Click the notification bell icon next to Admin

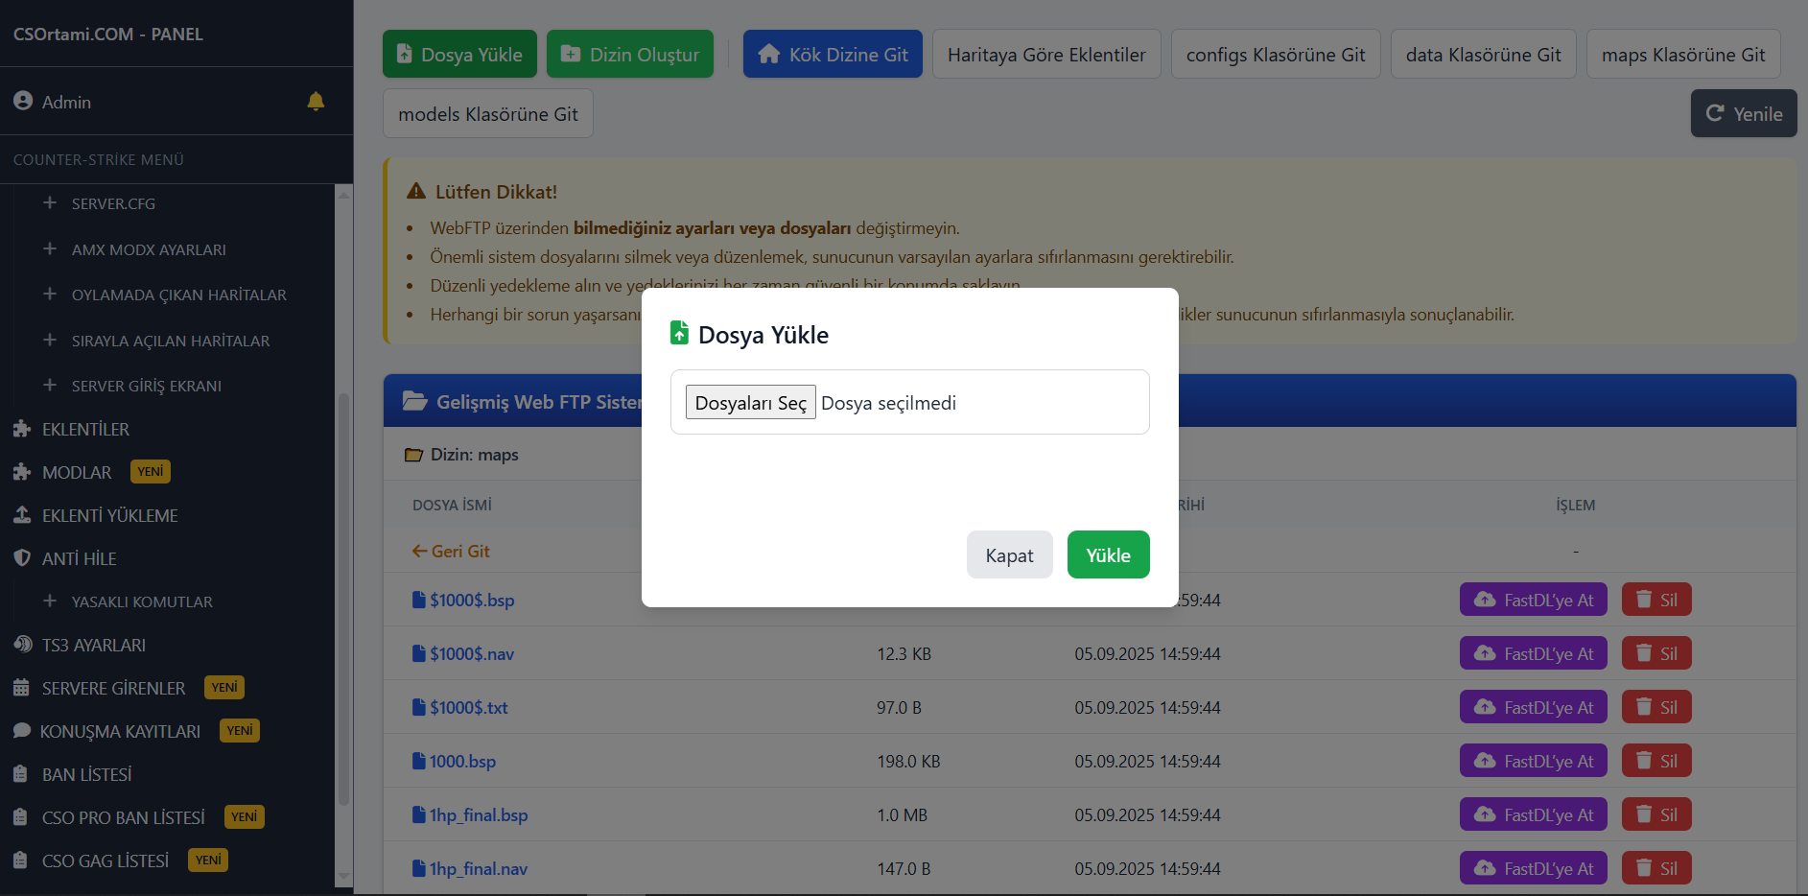click(316, 102)
